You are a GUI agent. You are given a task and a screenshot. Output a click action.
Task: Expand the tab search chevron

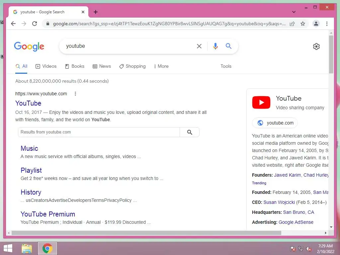pos(294,12)
